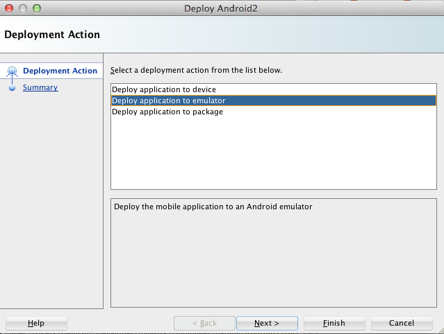Minimize the Deploy Android2 window
This screenshot has width=444, height=334.
click(23, 8)
